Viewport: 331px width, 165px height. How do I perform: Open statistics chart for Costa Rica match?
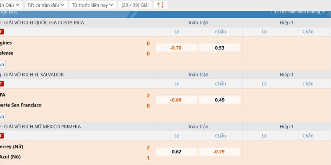(2, 64)
